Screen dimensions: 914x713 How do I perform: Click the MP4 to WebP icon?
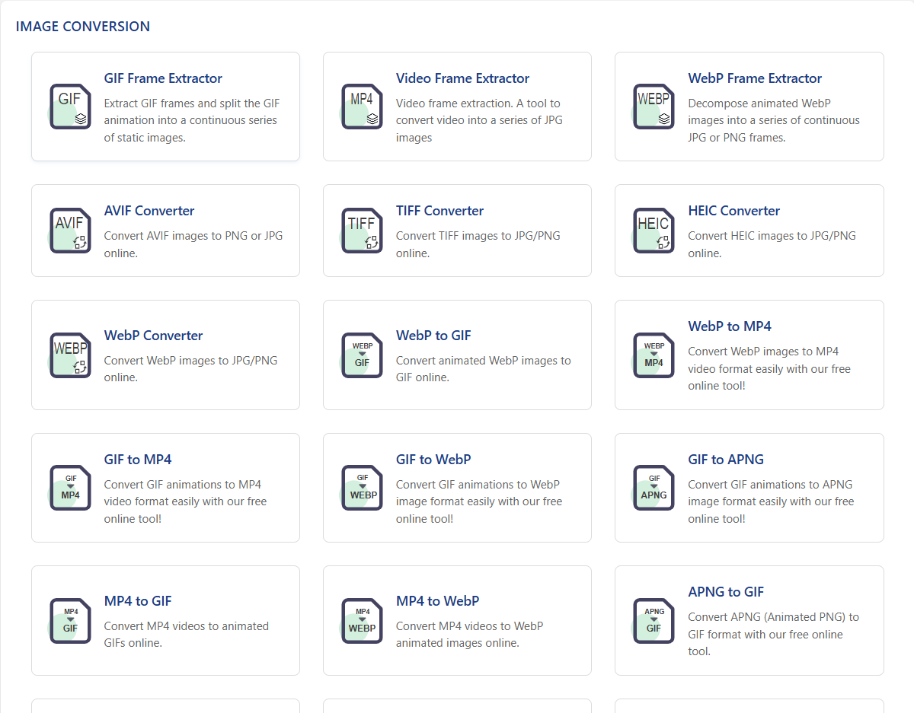(363, 621)
